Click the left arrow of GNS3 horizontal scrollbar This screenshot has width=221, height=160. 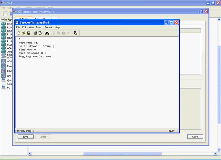tap(30, 154)
